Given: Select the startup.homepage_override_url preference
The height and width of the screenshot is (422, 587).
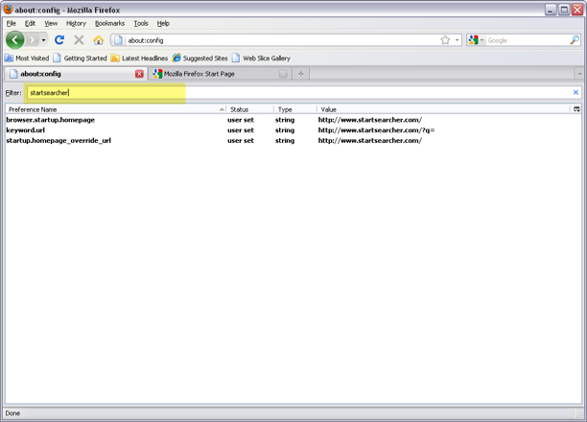Looking at the screenshot, I should pos(59,141).
